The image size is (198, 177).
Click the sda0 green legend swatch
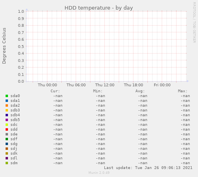point(7,96)
